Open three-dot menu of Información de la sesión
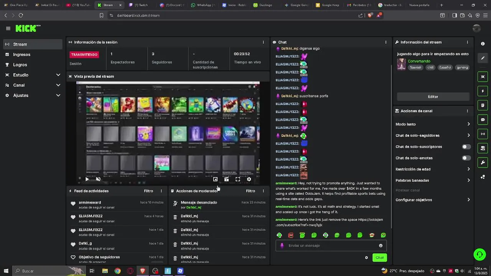This screenshot has width=491, height=276. (x=263, y=42)
